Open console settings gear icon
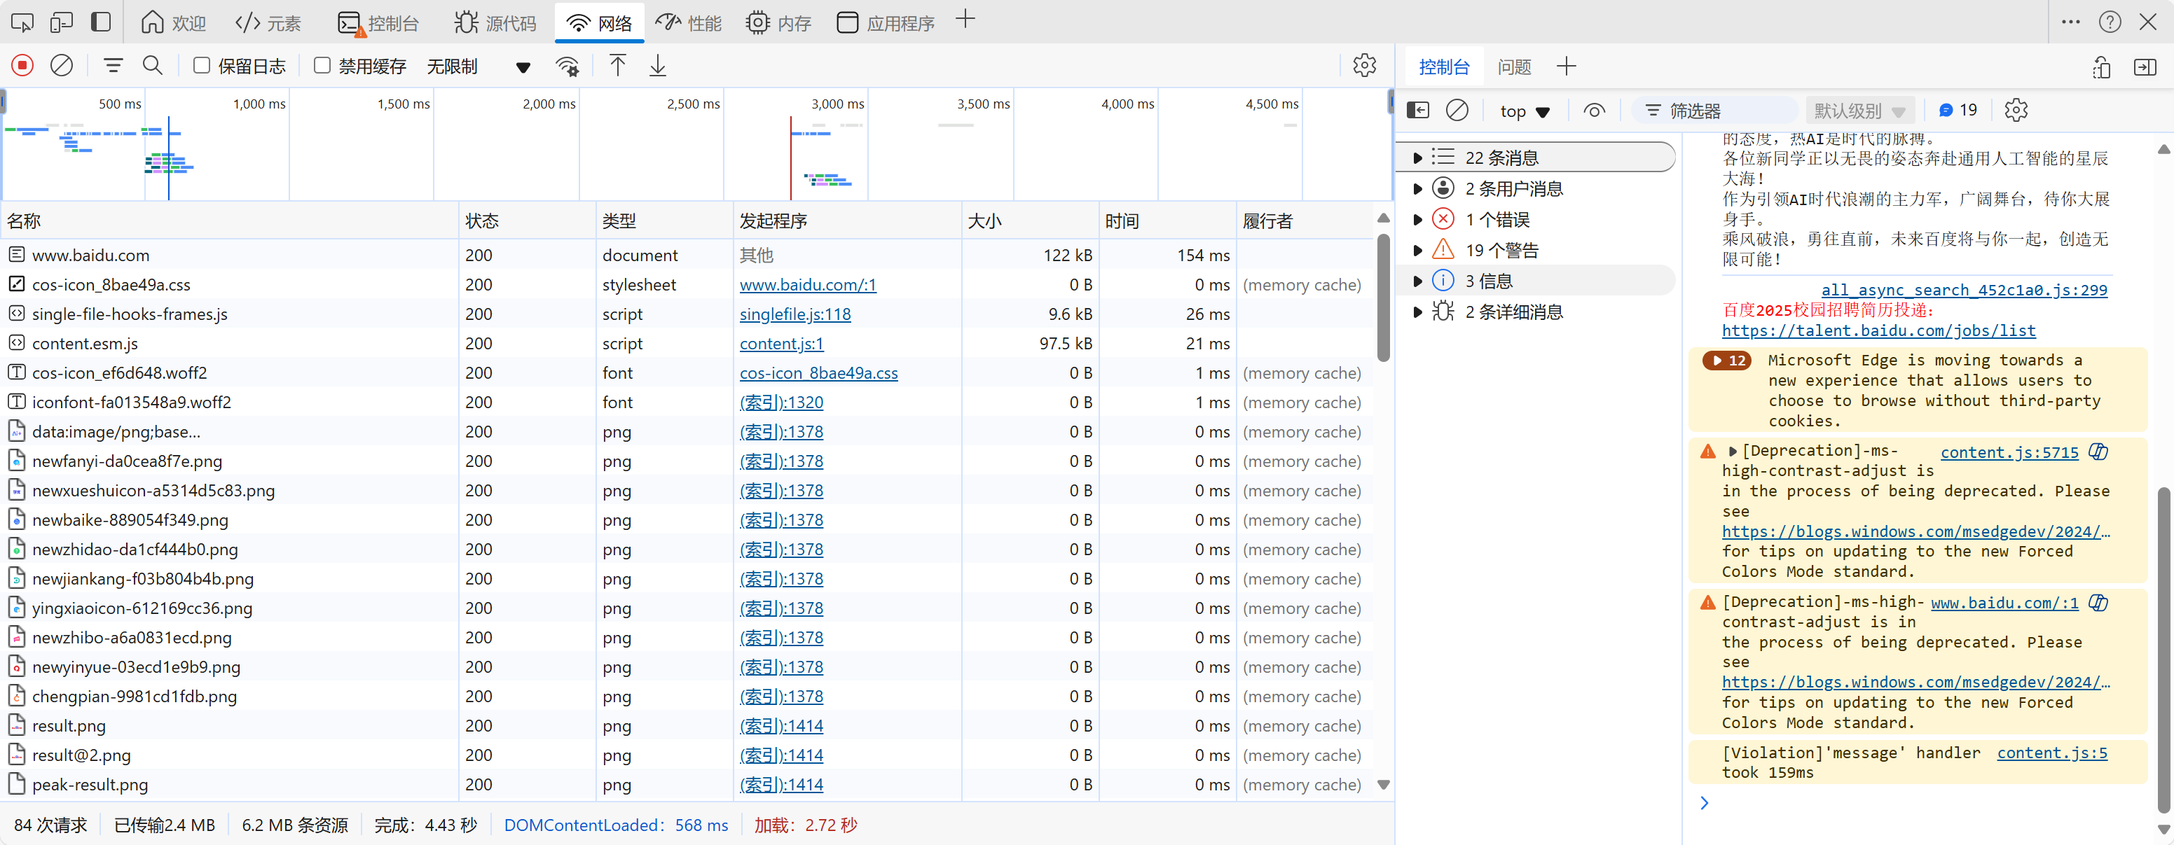Image resolution: width=2174 pixels, height=845 pixels. [x=2016, y=110]
